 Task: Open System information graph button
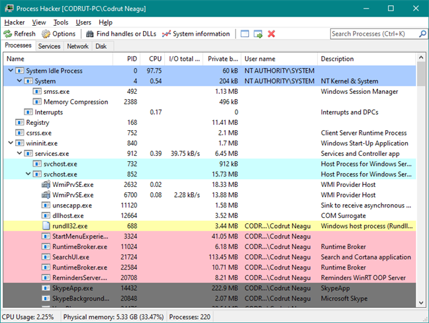(x=196, y=34)
